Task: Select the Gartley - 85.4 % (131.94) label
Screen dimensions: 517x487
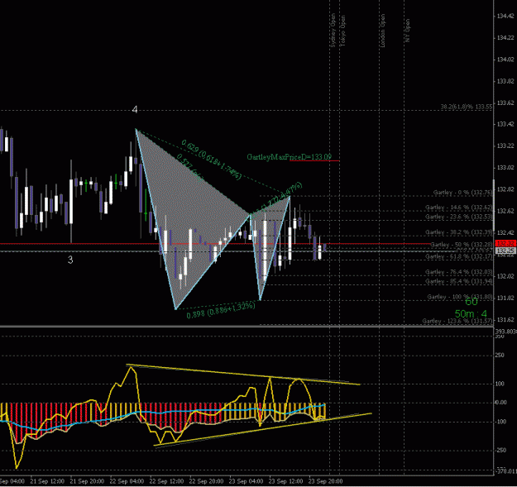Action: (459, 281)
